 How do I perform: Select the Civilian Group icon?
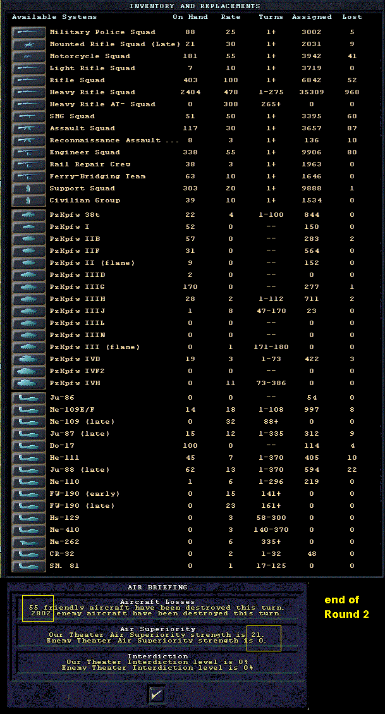point(28,200)
